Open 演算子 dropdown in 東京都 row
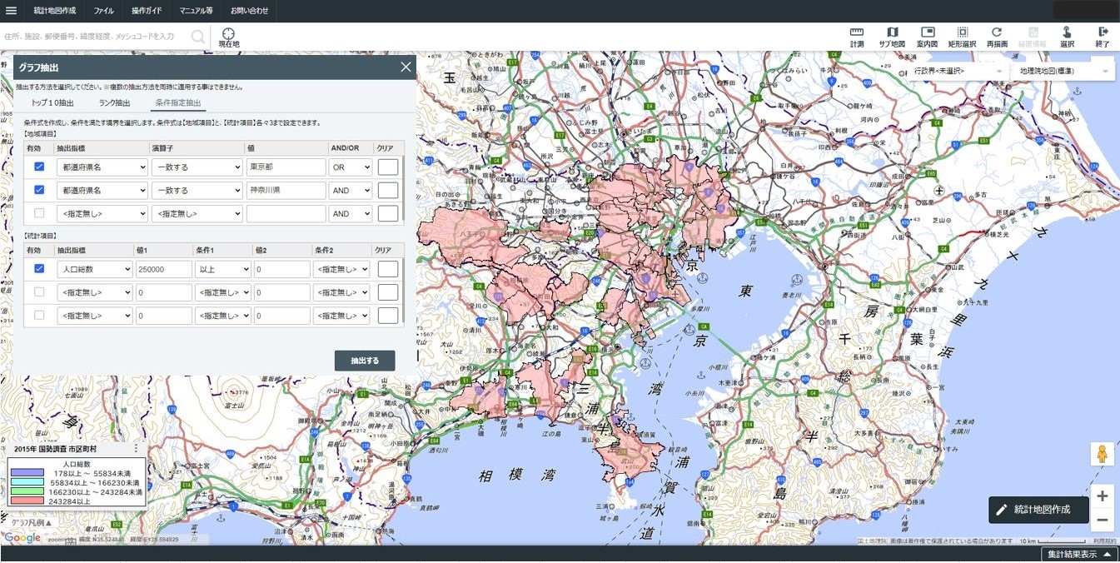Image resolution: width=1120 pixels, height=563 pixels. 197,167
